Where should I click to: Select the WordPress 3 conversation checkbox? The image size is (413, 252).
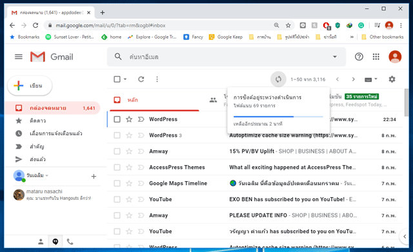[x=117, y=135]
